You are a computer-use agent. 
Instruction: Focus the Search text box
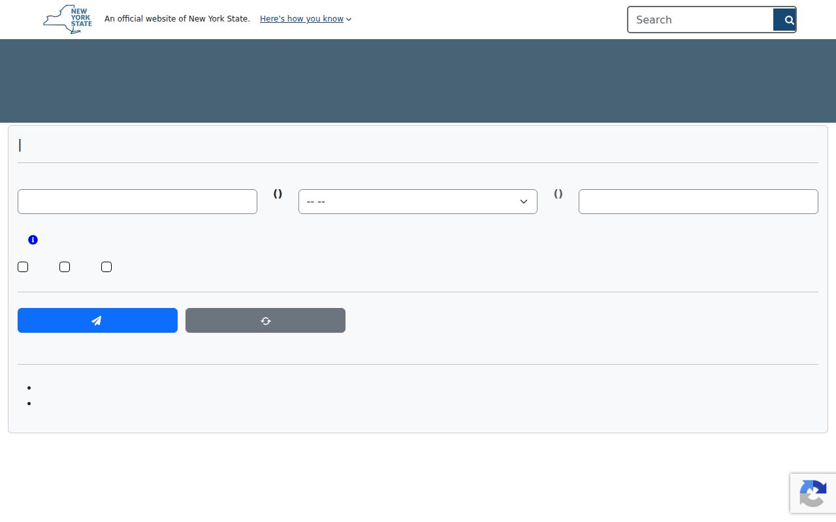point(700,20)
